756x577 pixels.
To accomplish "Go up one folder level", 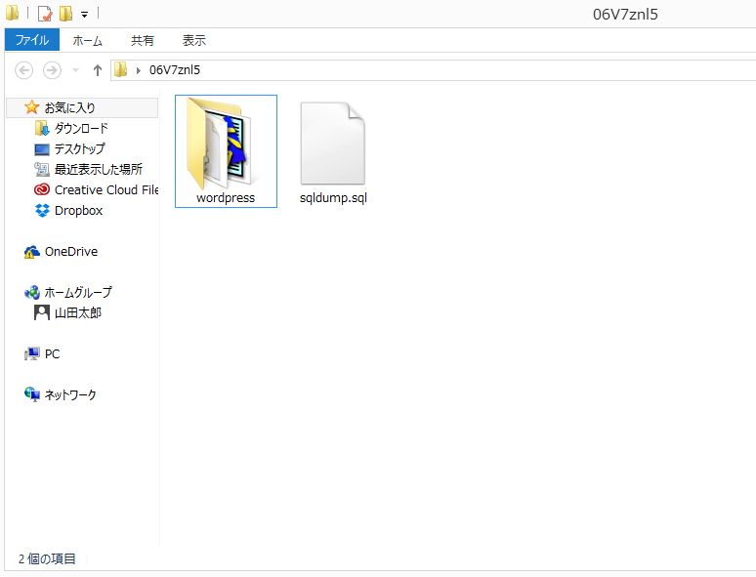I will [98, 70].
